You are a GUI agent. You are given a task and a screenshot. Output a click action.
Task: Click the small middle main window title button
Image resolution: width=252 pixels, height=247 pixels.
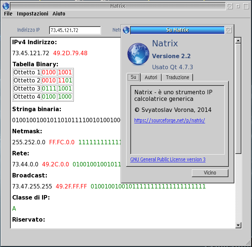[238, 6]
